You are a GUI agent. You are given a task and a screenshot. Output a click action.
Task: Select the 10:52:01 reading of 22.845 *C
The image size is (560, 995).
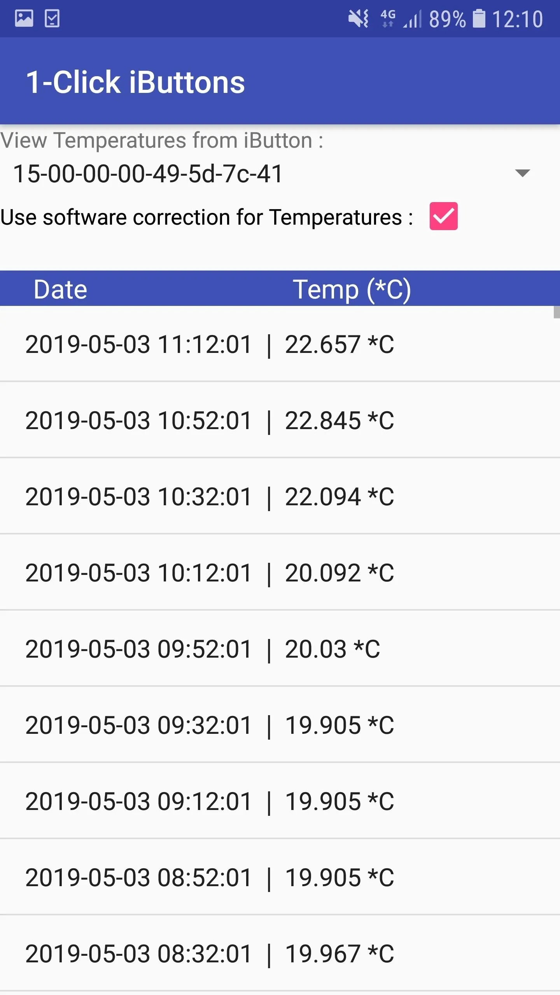point(280,420)
